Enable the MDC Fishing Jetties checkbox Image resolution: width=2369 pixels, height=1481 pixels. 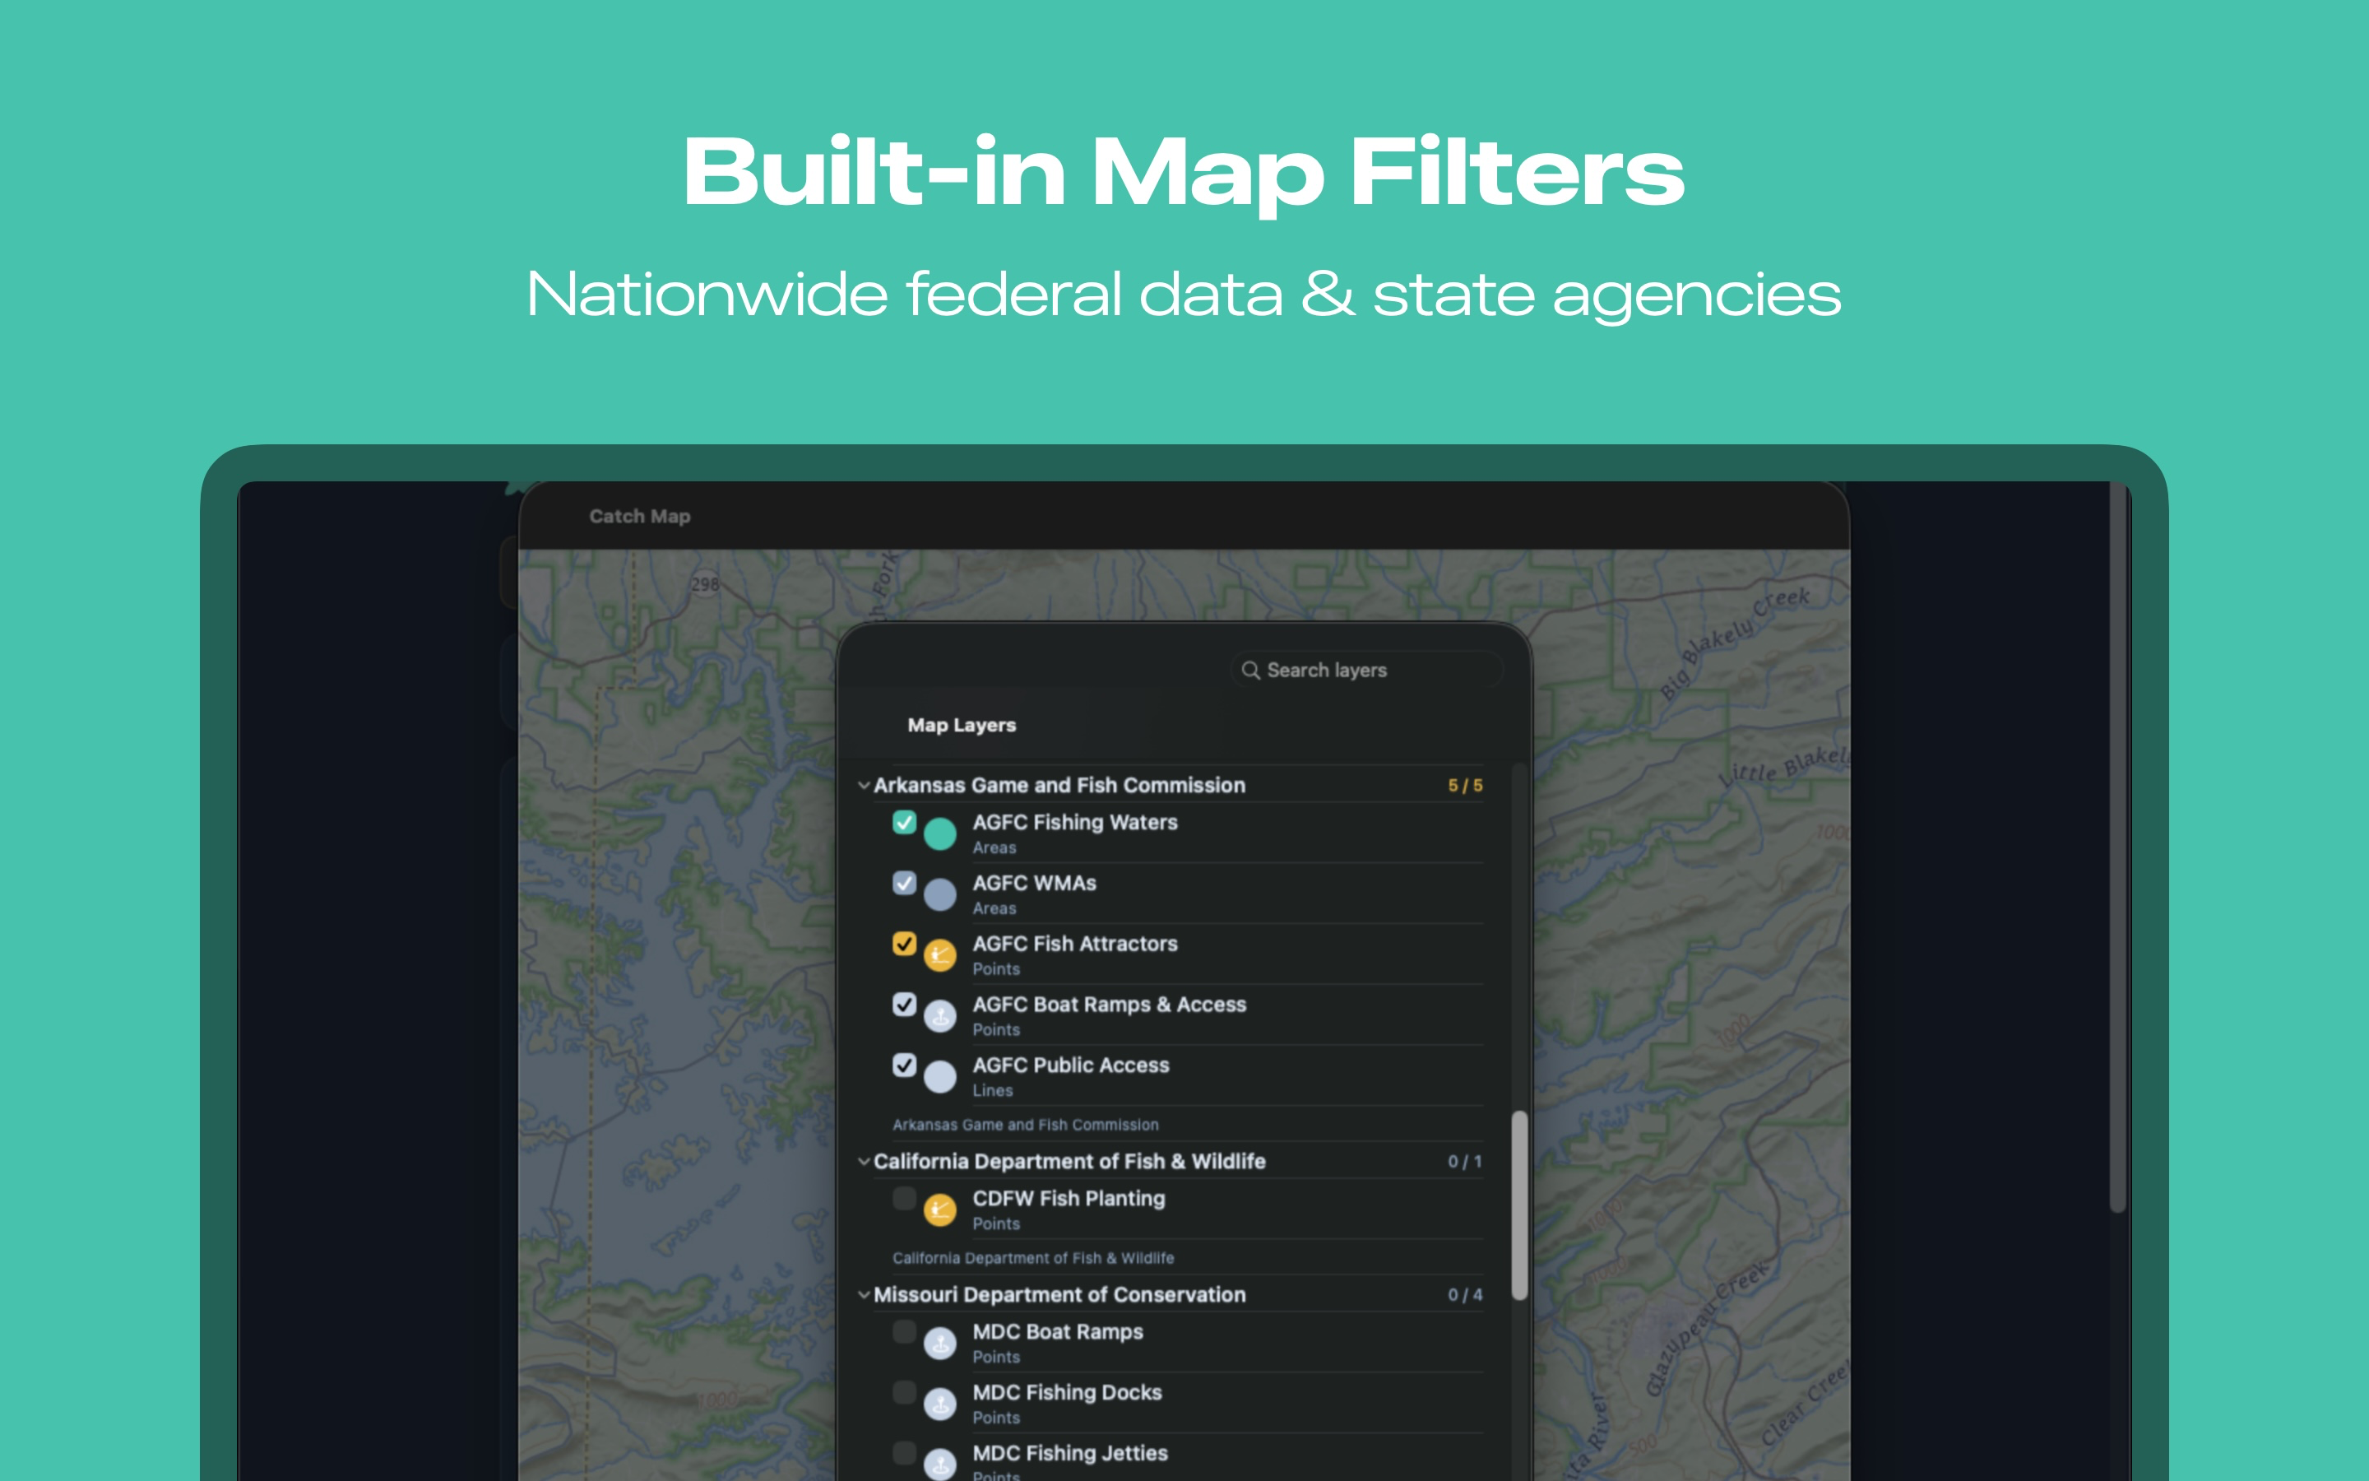coord(905,1452)
